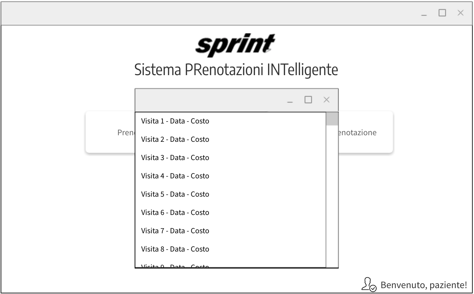Maximize the main application window
The height and width of the screenshot is (294, 474).
(x=442, y=13)
